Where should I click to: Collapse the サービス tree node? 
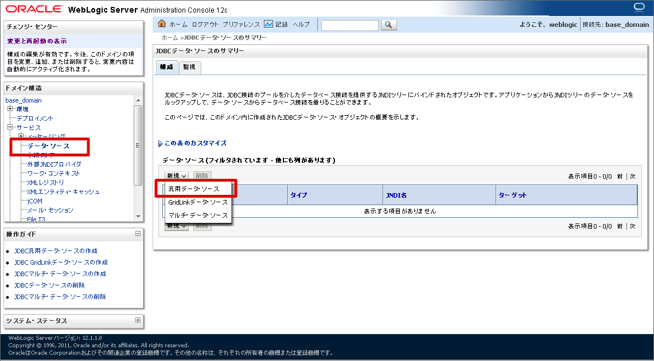[x=10, y=127]
